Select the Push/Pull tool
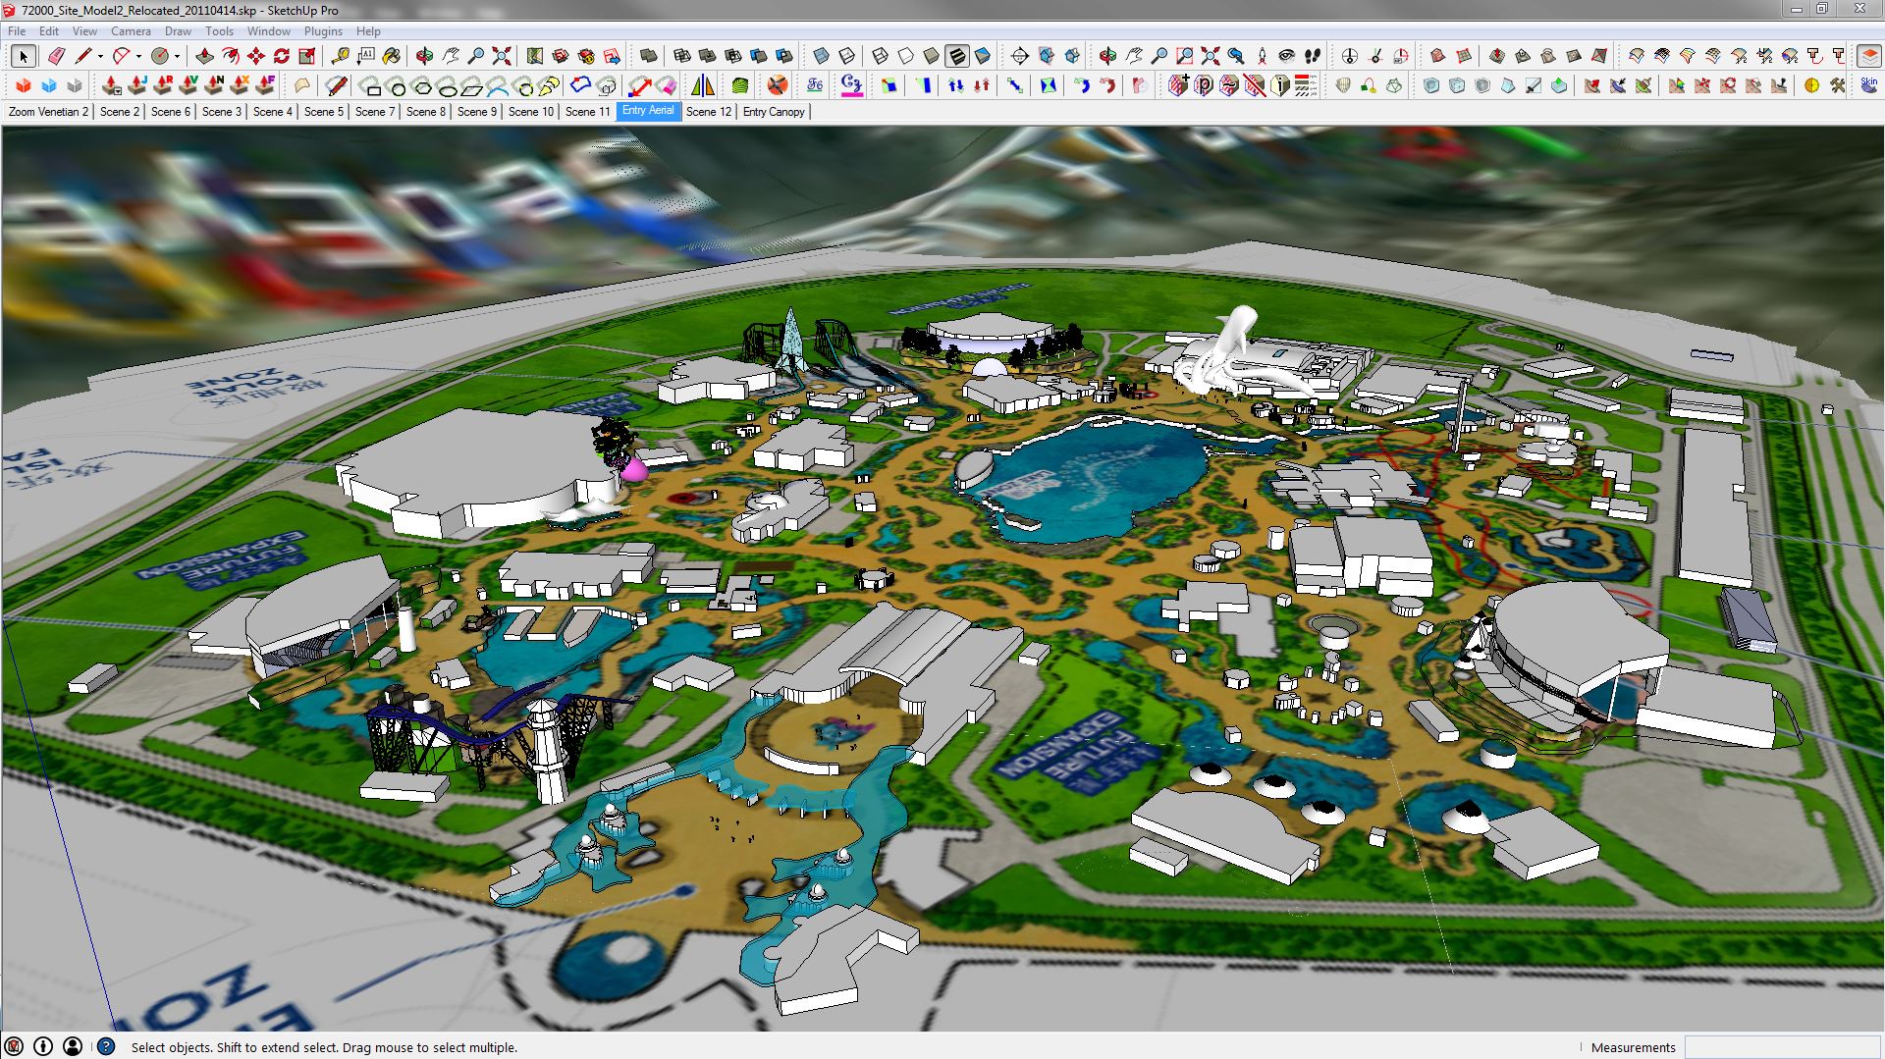This screenshot has height=1059, width=1885. pyautogui.click(x=204, y=56)
